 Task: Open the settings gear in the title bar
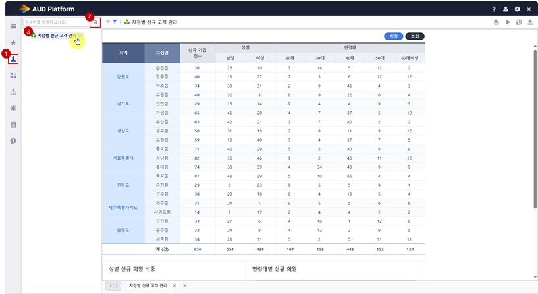click(518, 9)
